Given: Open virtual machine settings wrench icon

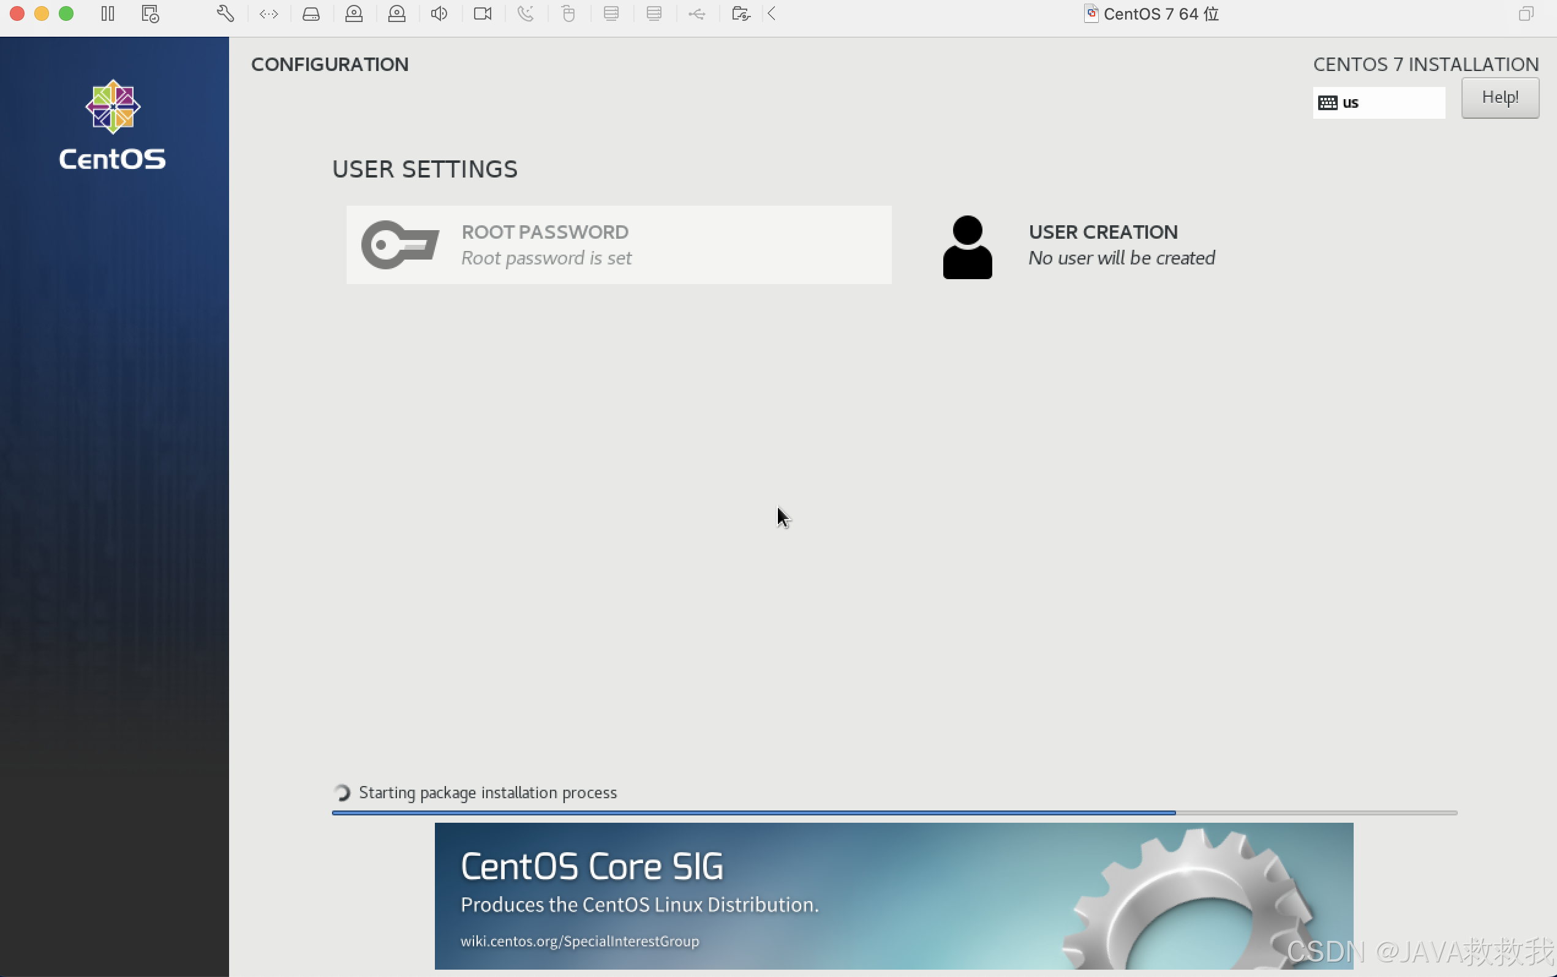Looking at the screenshot, I should pos(225,13).
